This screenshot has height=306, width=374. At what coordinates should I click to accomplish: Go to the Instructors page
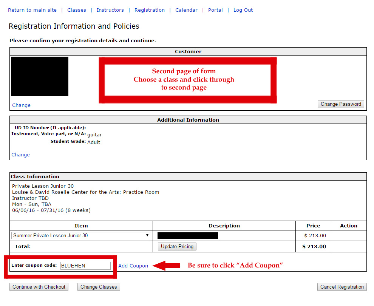tap(110, 10)
